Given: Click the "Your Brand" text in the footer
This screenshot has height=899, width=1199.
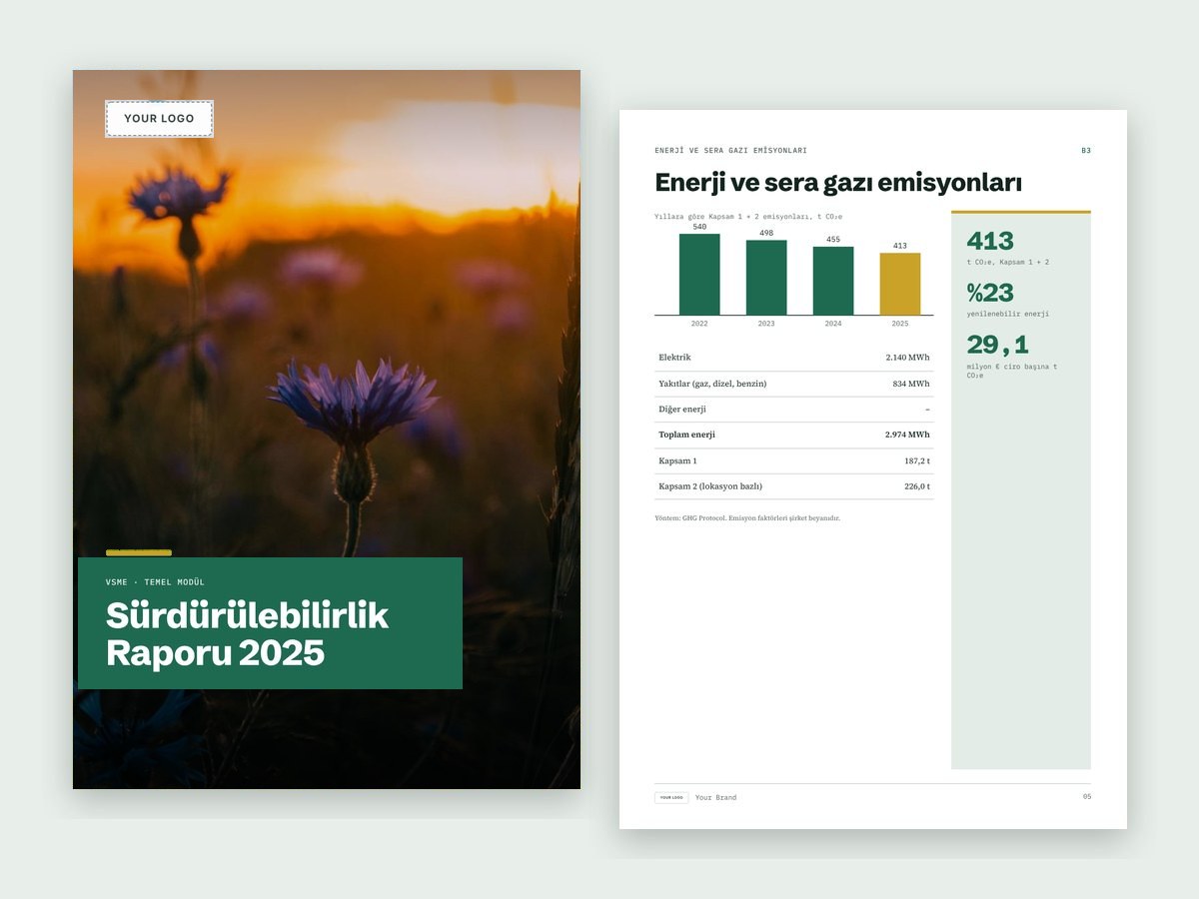Looking at the screenshot, I should click(x=715, y=798).
